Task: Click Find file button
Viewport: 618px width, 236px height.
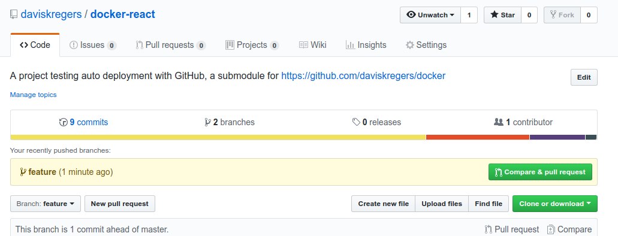Action: tap(489, 204)
